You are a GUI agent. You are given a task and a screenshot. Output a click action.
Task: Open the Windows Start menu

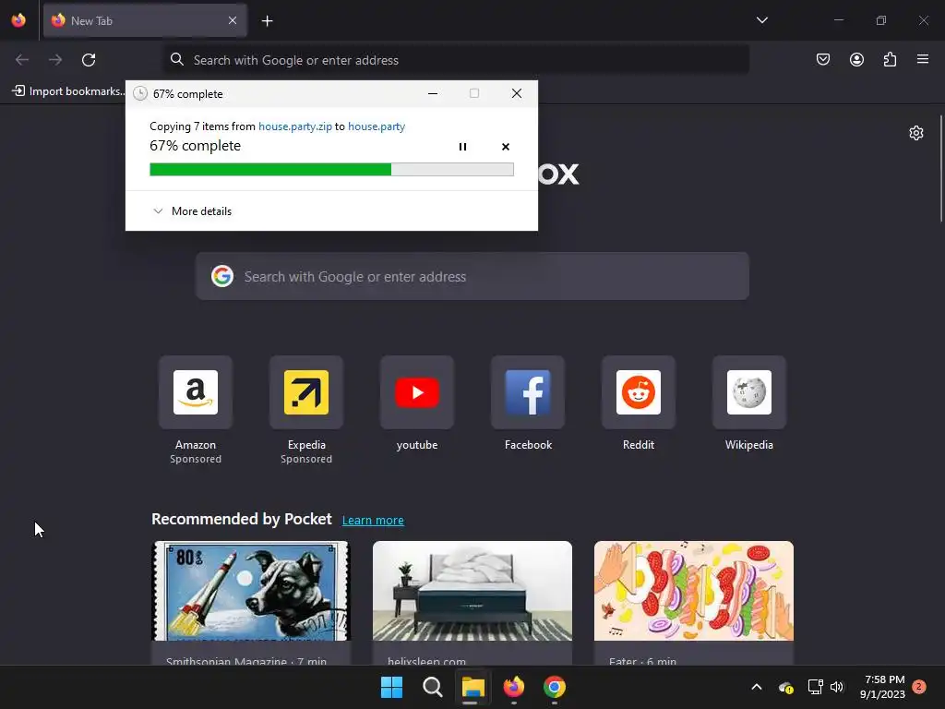(x=391, y=687)
